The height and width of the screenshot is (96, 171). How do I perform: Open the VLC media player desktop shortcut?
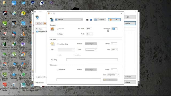pyautogui.click(x=23, y=35)
